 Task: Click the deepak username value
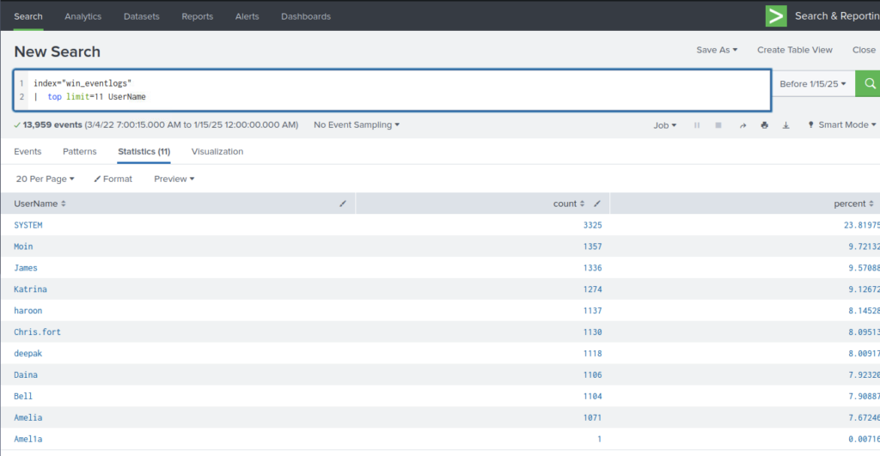[28, 353]
